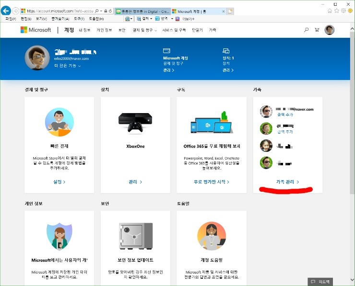Click 관리 link under Microsoft 계정 banner
The image size is (355, 286).
(x=169, y=70)
